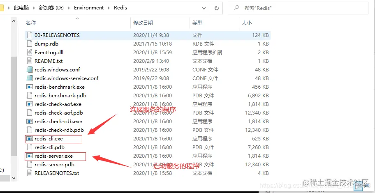Click the redis-server.pdb file icon
This screenshot has width=375, height=193.
30,165
